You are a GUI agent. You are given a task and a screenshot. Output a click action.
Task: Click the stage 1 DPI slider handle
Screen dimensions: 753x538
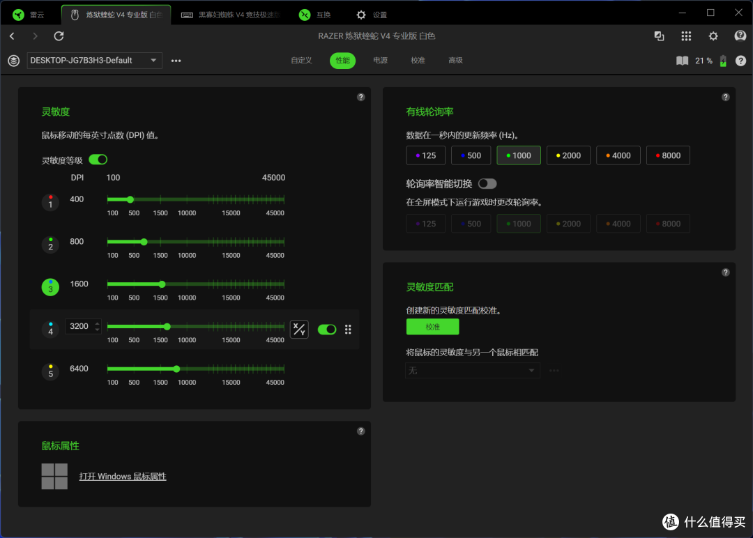tap(130, 199)
